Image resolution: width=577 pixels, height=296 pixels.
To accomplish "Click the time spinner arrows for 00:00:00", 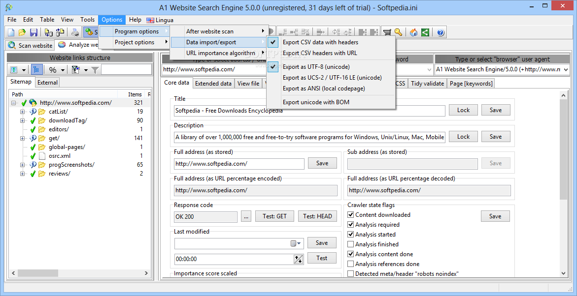I will pos(298,259).
